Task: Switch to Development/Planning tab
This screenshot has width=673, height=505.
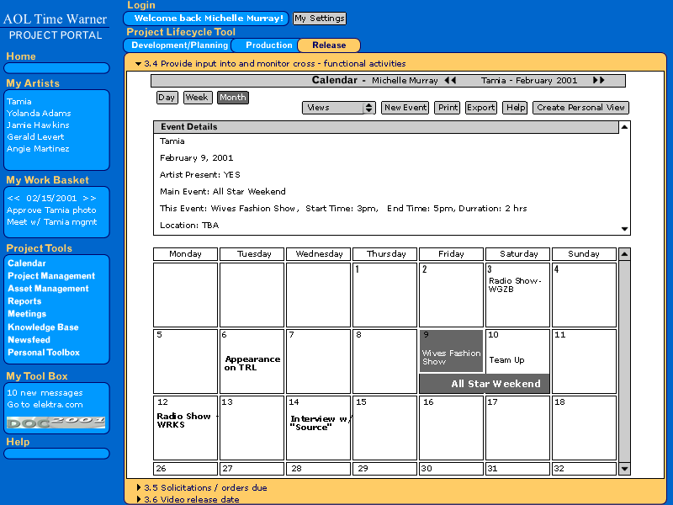Action: pyautogui.click(x=179, y=45)
